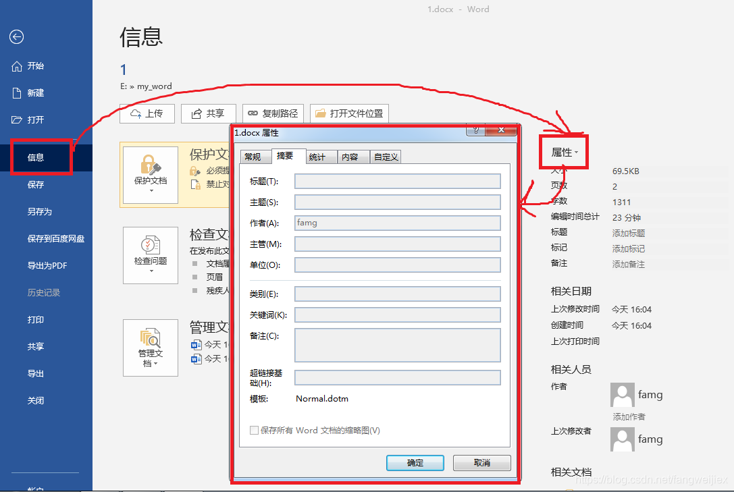The image size is (734, 492).
Task: Choose 另存为 in the sidebar
Action: click(39, 211)
